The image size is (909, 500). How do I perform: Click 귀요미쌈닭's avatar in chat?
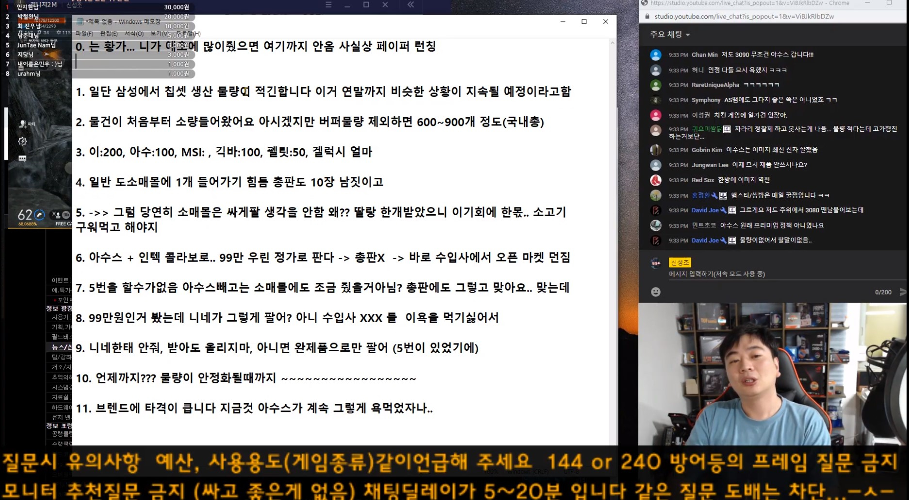click(655, 130)
